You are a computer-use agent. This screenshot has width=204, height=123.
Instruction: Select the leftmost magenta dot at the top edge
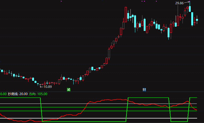61,1
